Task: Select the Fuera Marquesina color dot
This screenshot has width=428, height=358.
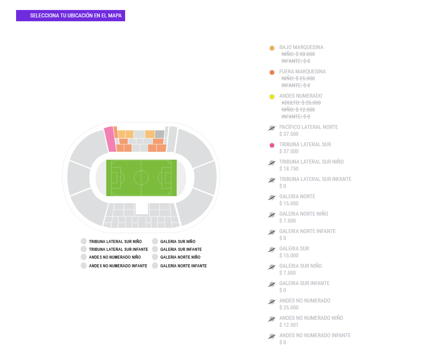Action: point(272,72)
